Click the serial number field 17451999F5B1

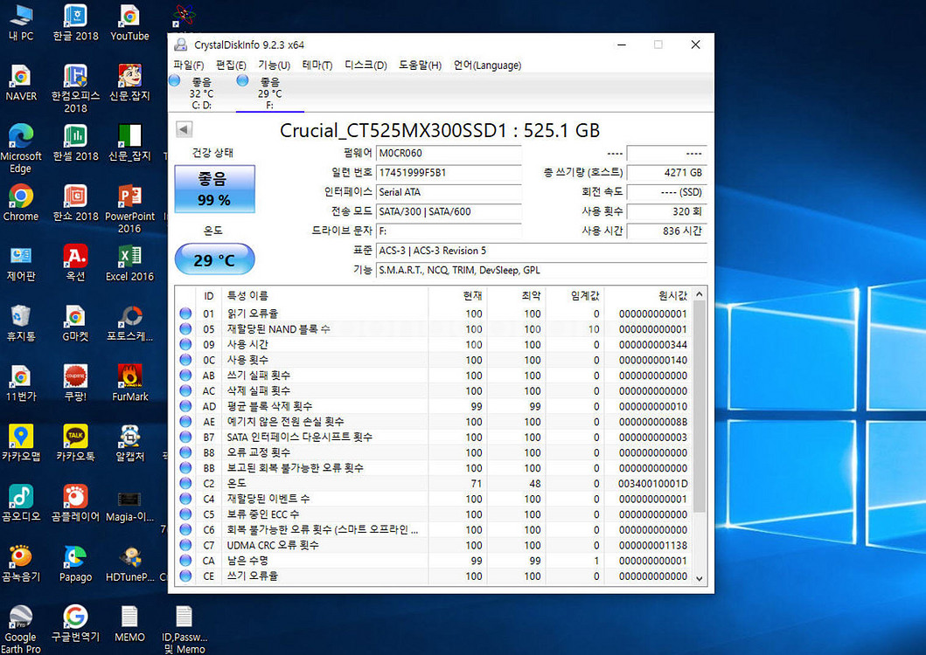click(449, 173)
